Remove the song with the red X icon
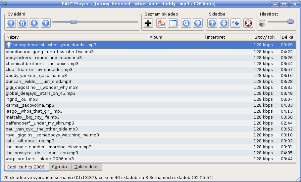This screenshot has width=301, height=182. click(x=248, y=23)
